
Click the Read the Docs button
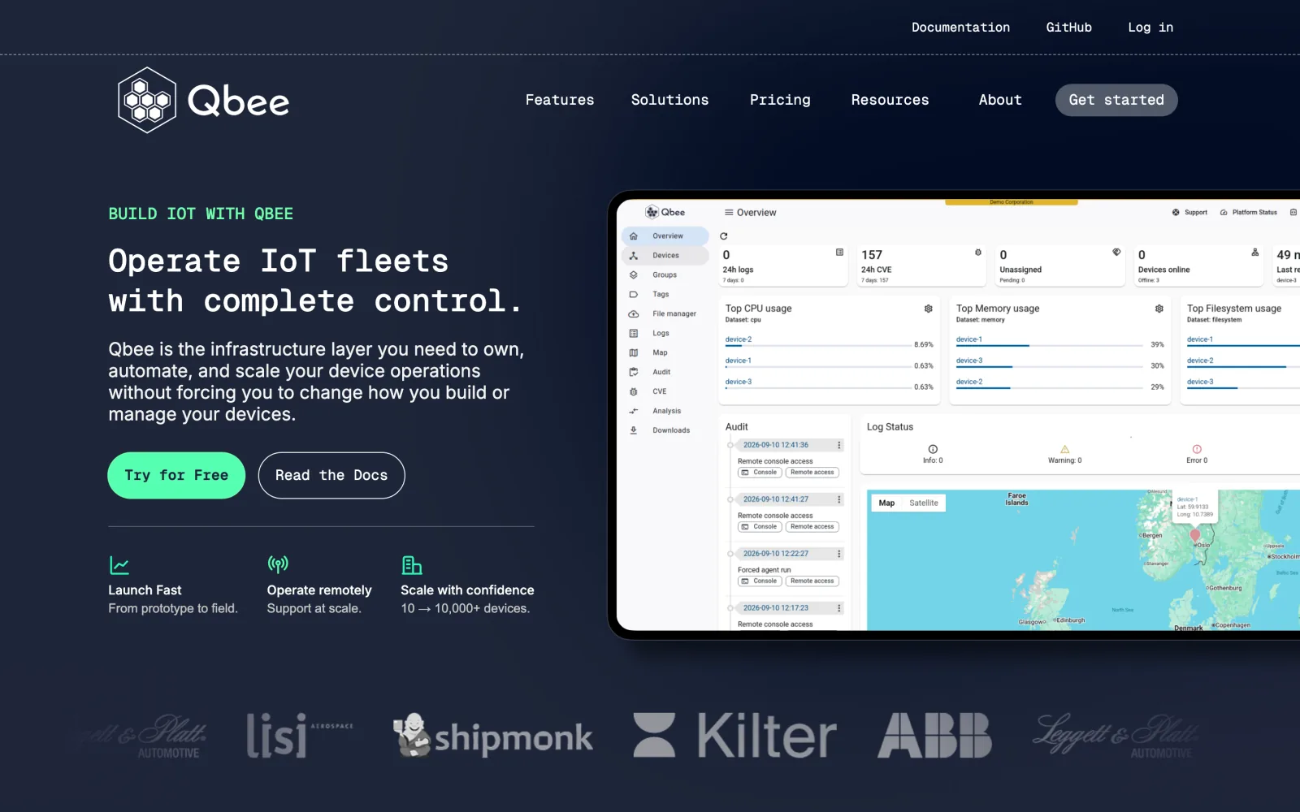pyautogui.click(x=331, y=476)
